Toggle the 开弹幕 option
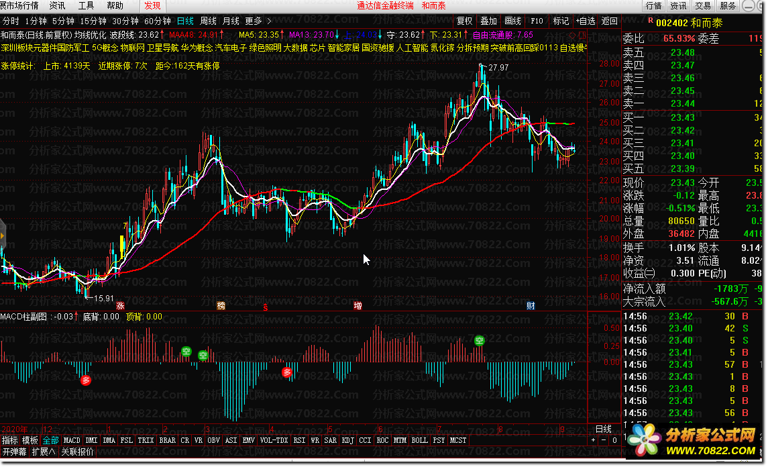 (14, 452)
